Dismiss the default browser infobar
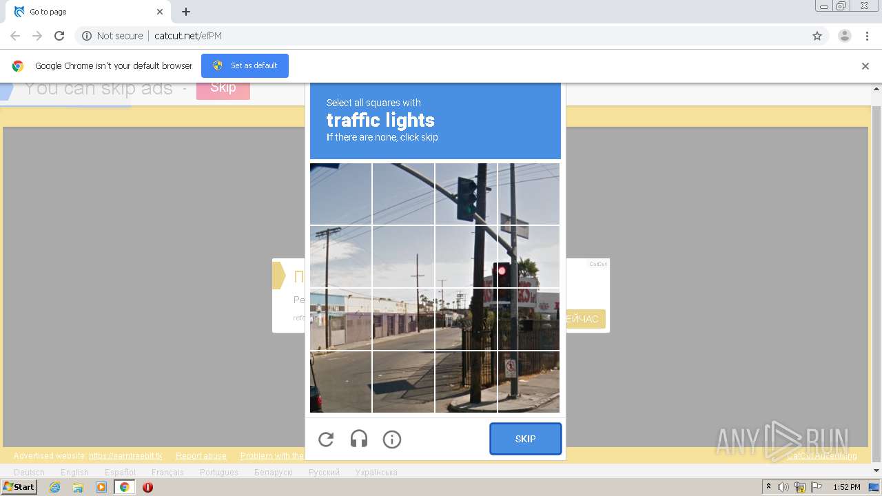Image resolution: width=882 pixels, height=496 pixels. (865, 66)
